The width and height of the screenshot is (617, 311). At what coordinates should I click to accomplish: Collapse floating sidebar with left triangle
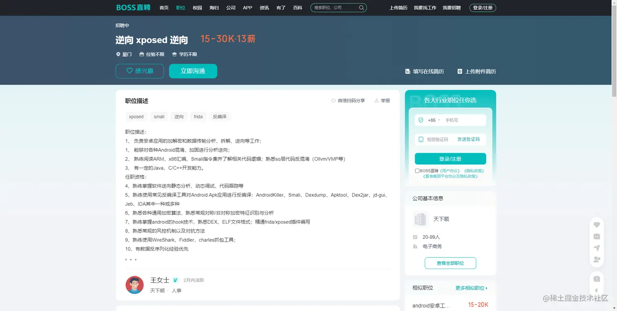(597, 290)
